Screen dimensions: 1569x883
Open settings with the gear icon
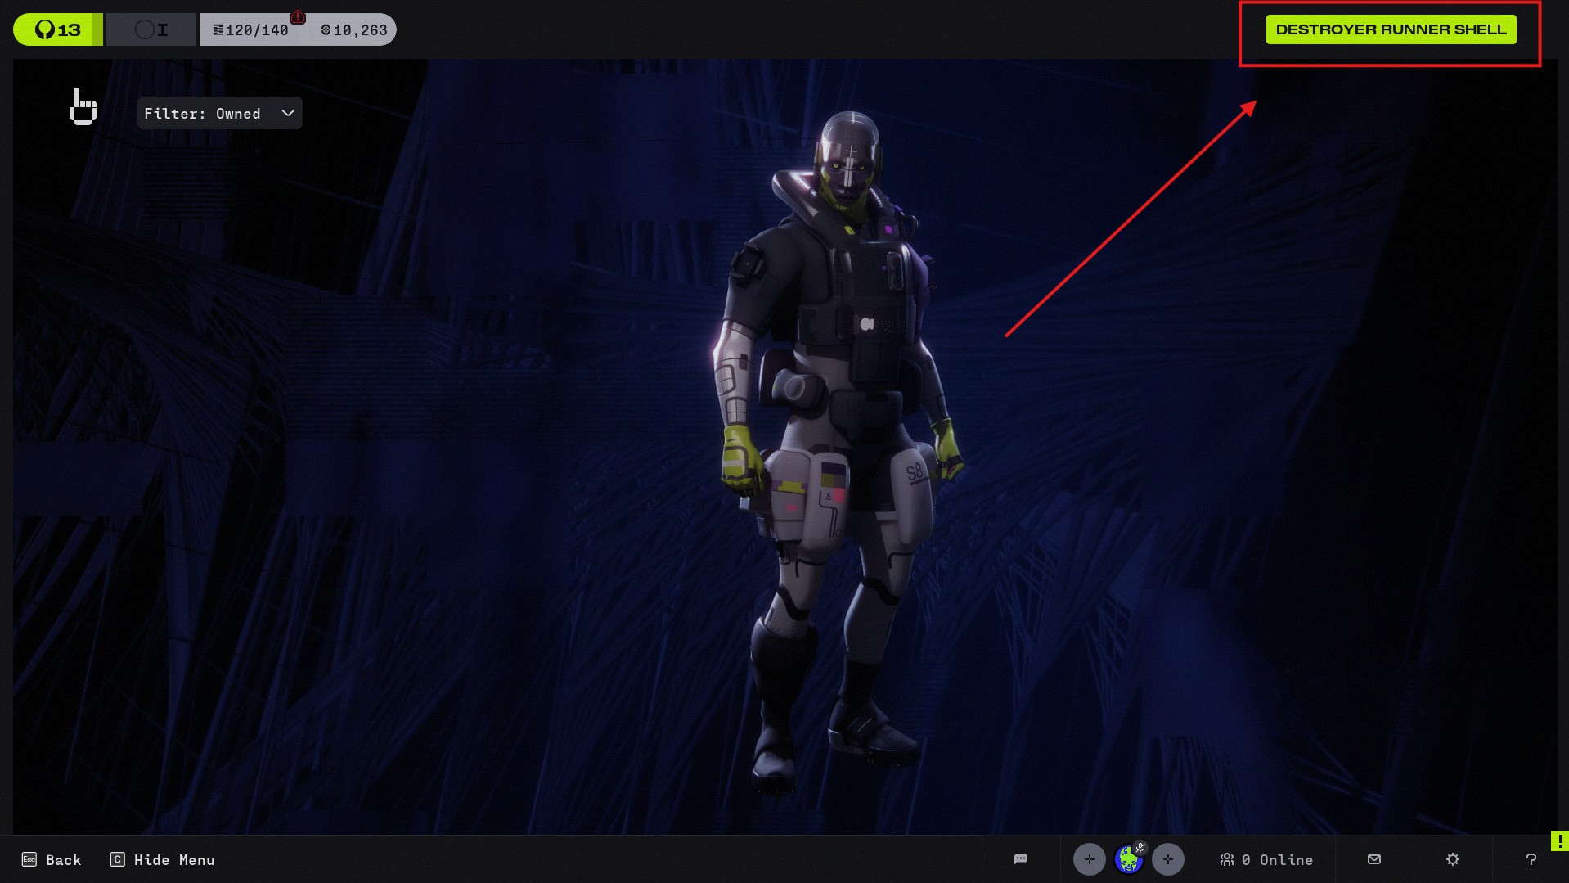[1452, 859]
